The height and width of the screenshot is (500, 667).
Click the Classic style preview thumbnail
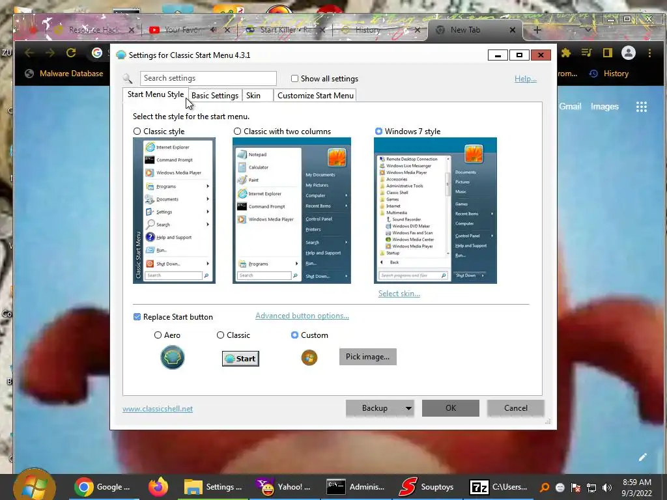tap(174, 210)
